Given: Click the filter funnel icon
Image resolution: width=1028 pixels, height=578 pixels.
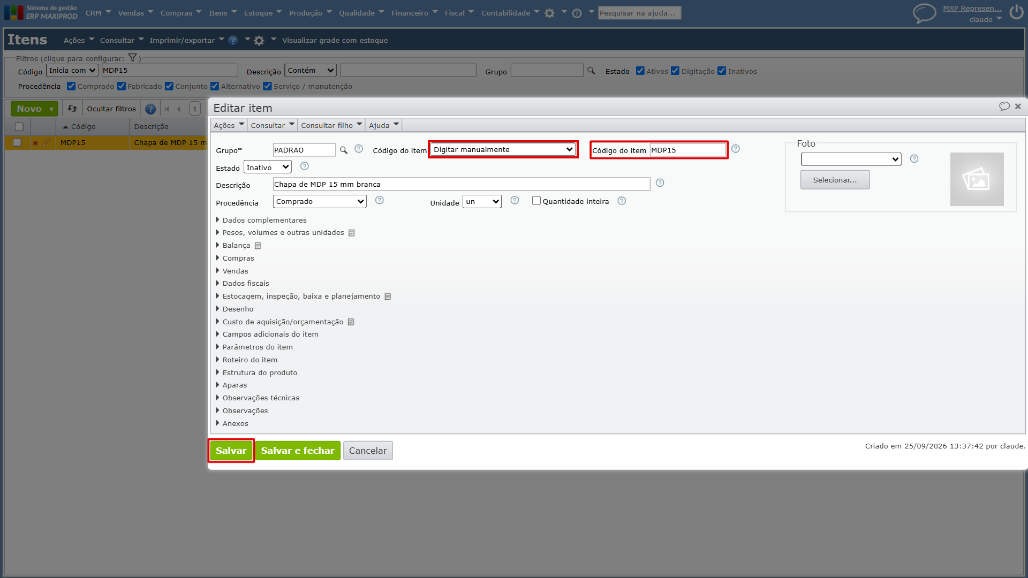Looking at the screenshot, I should pyautogui.click(x=132, y=58).
